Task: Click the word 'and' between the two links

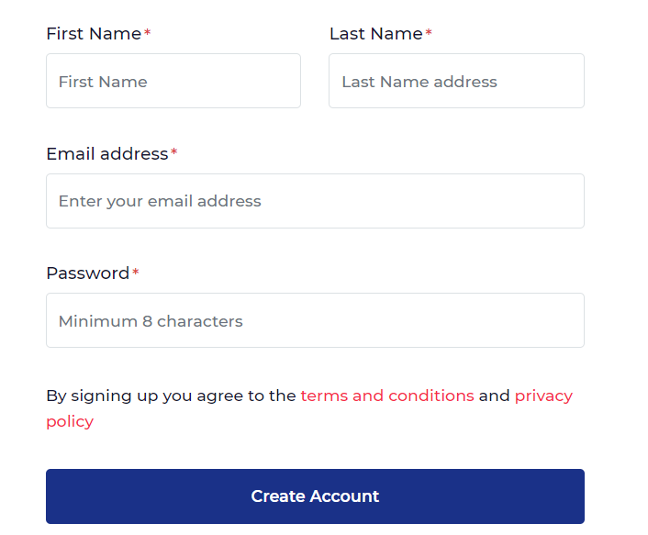Action: tap(494, 396)
